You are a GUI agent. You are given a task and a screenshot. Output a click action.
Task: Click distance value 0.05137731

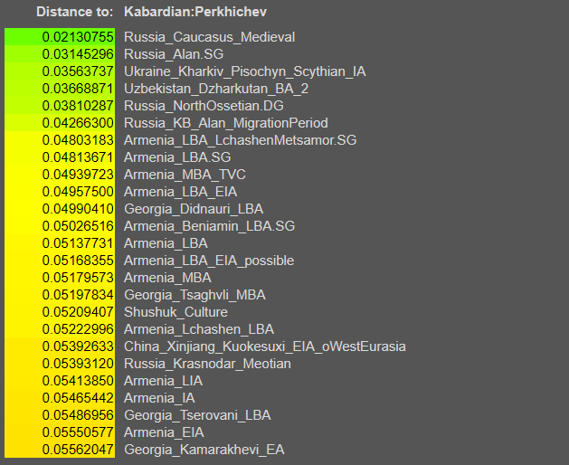tap(78, 243)
